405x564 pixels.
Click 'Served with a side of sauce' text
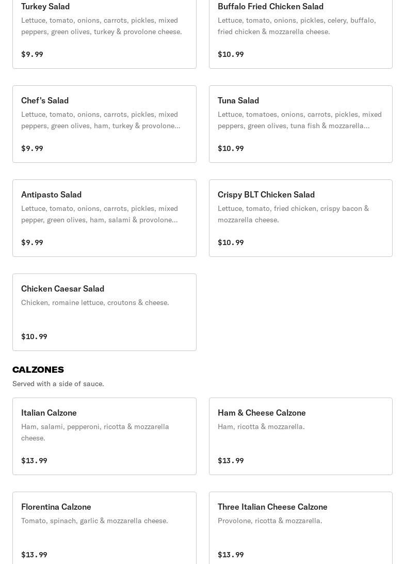(x=58, y=384)
